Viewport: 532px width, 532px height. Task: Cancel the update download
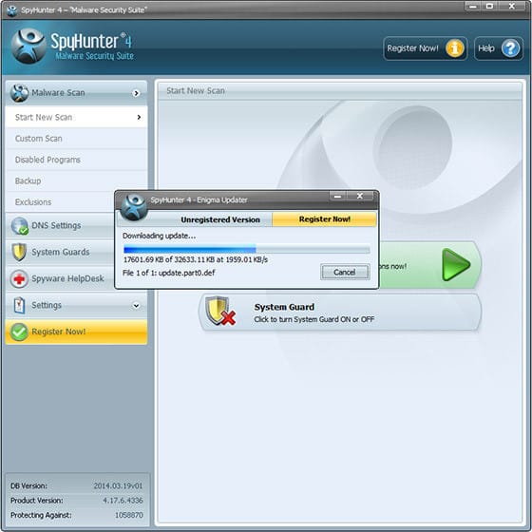345,272
